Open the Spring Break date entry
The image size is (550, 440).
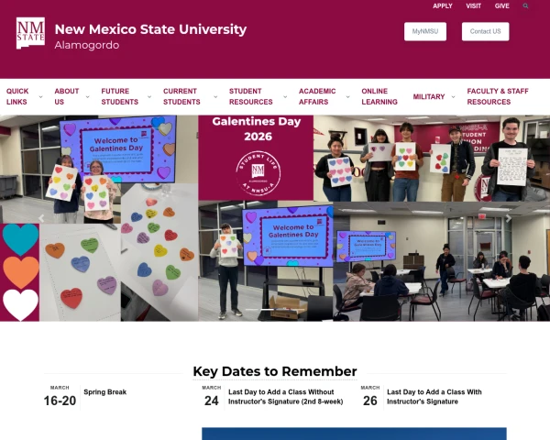[x=104, y=392]
